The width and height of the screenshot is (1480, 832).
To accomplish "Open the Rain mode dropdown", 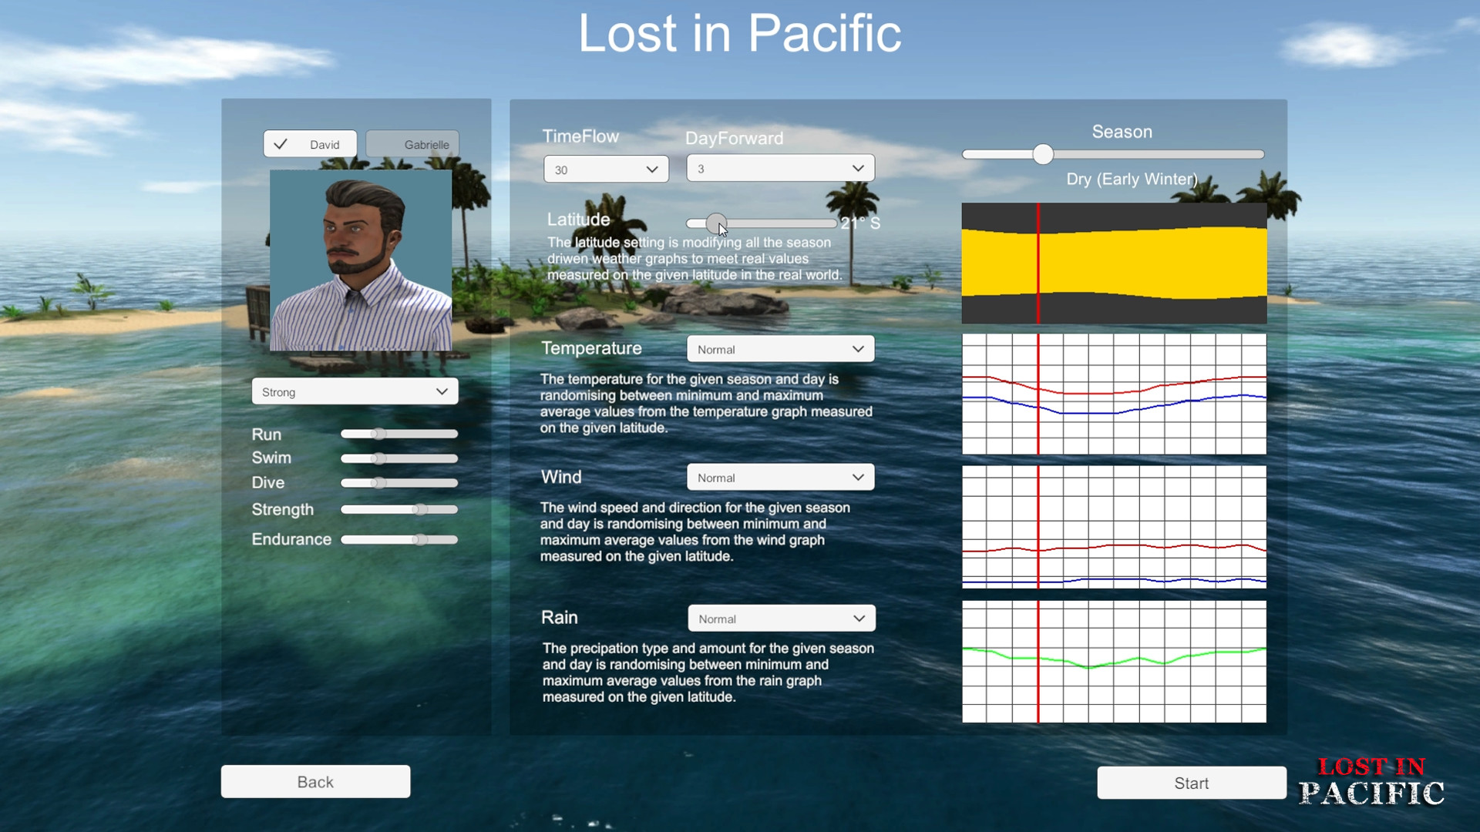I will coord(781,618).
